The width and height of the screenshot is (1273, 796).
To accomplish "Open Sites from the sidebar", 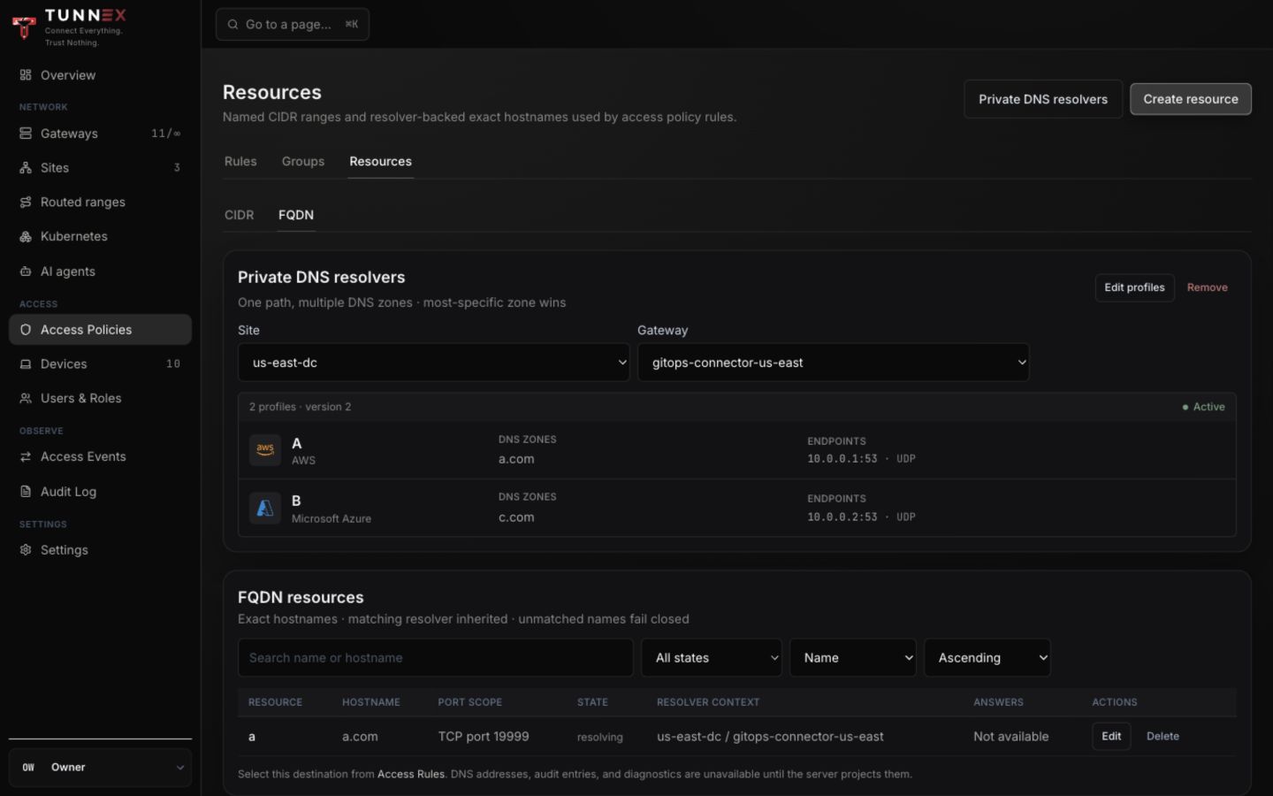I will [x=100, y=168].
